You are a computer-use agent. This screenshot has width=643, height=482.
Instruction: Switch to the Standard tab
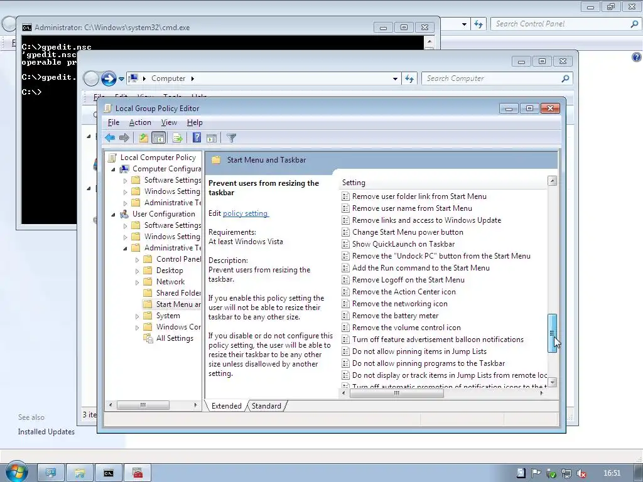pos(266,406)
